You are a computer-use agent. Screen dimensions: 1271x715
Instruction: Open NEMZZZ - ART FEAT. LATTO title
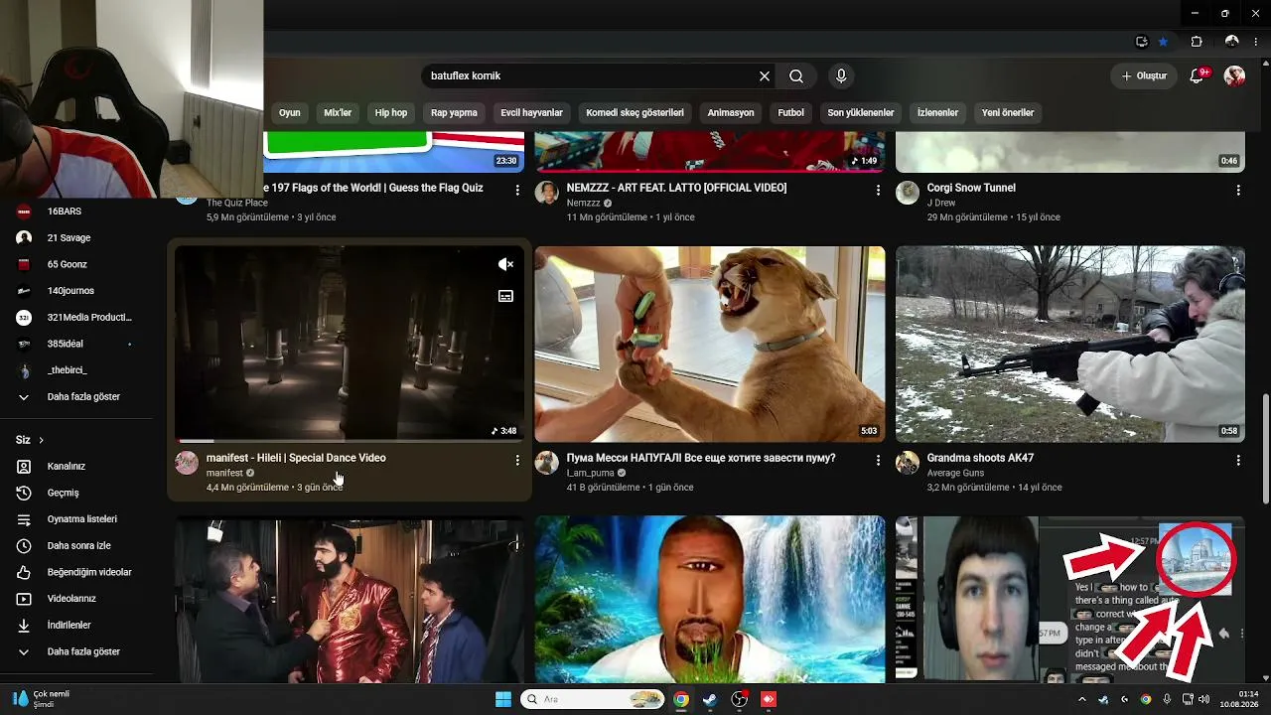pos(676,188)
